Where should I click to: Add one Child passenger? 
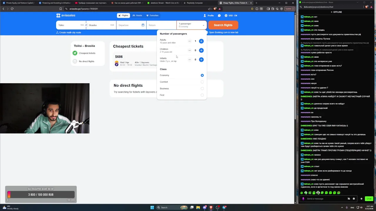(201, 50)
